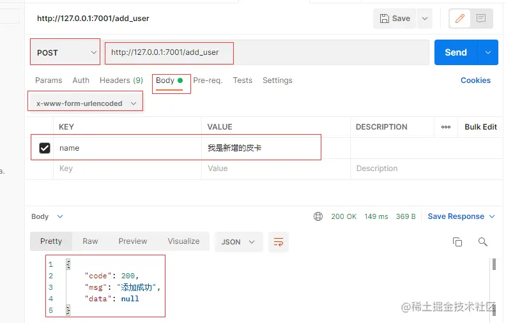Click Save Response

pyautogui.click(x=456, y=216)
